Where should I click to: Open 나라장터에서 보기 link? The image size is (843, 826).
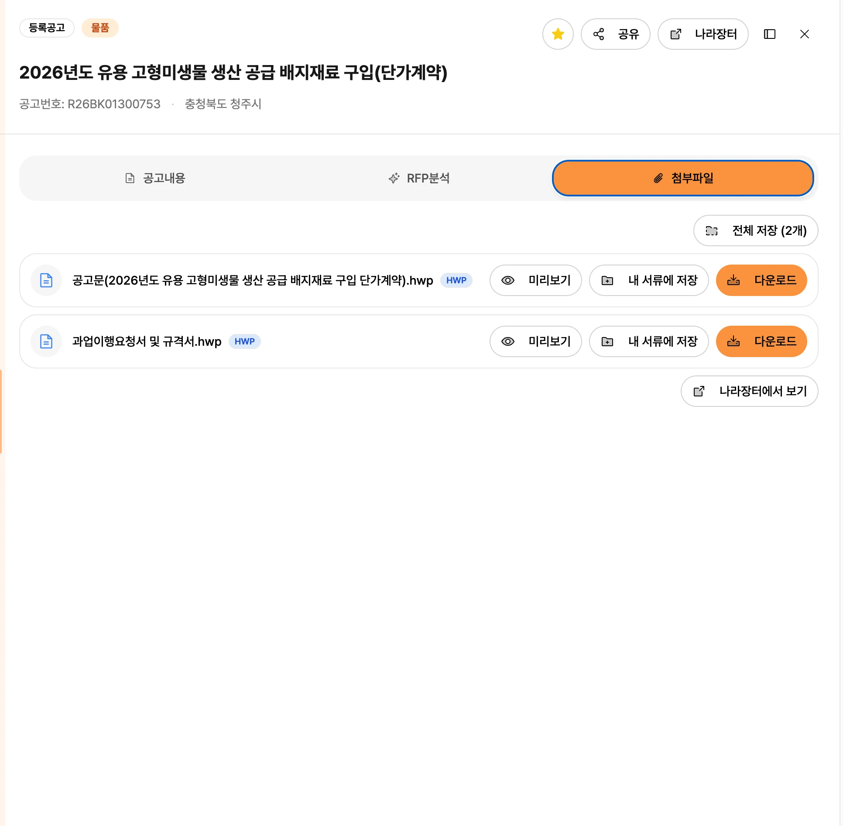pyautogui.click(x=749, y=391)
